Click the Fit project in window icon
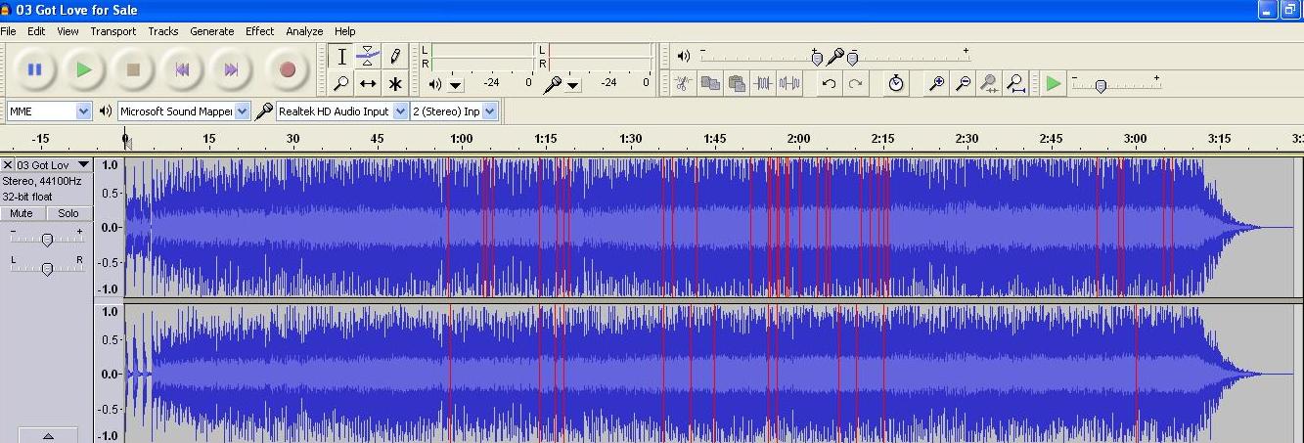1304x443 pixels. pos(1016,84)
